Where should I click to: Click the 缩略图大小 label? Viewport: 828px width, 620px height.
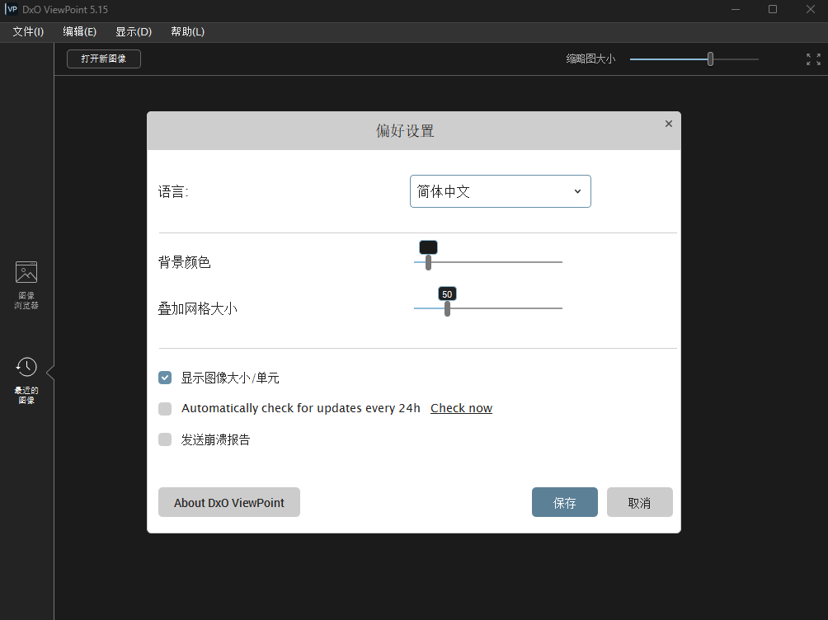(591, 59)
